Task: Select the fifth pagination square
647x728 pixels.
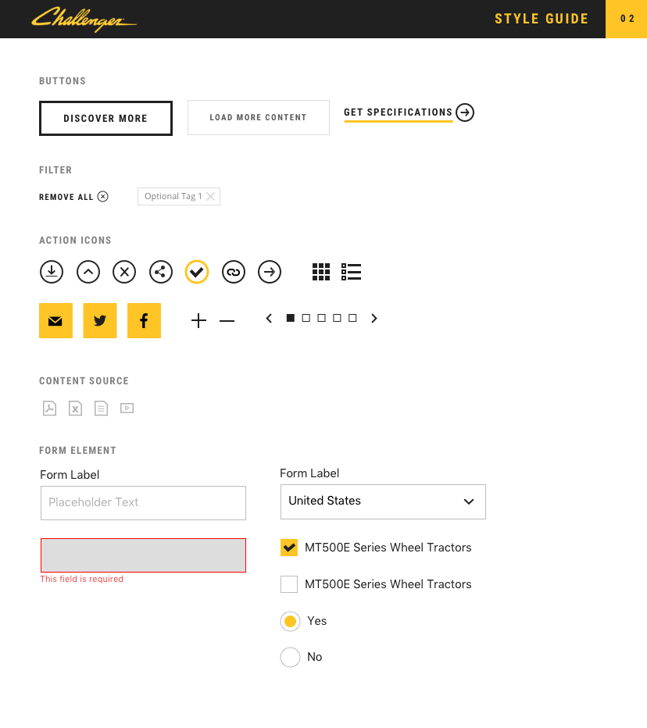Action: [352, 318]
